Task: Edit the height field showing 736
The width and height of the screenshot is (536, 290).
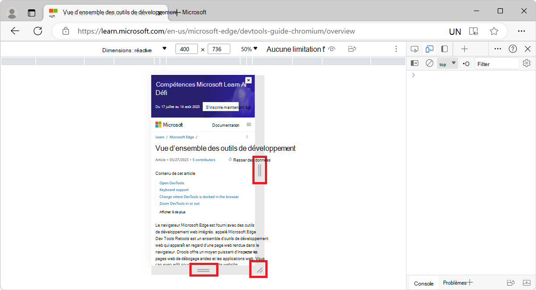Action: point(219,49)
